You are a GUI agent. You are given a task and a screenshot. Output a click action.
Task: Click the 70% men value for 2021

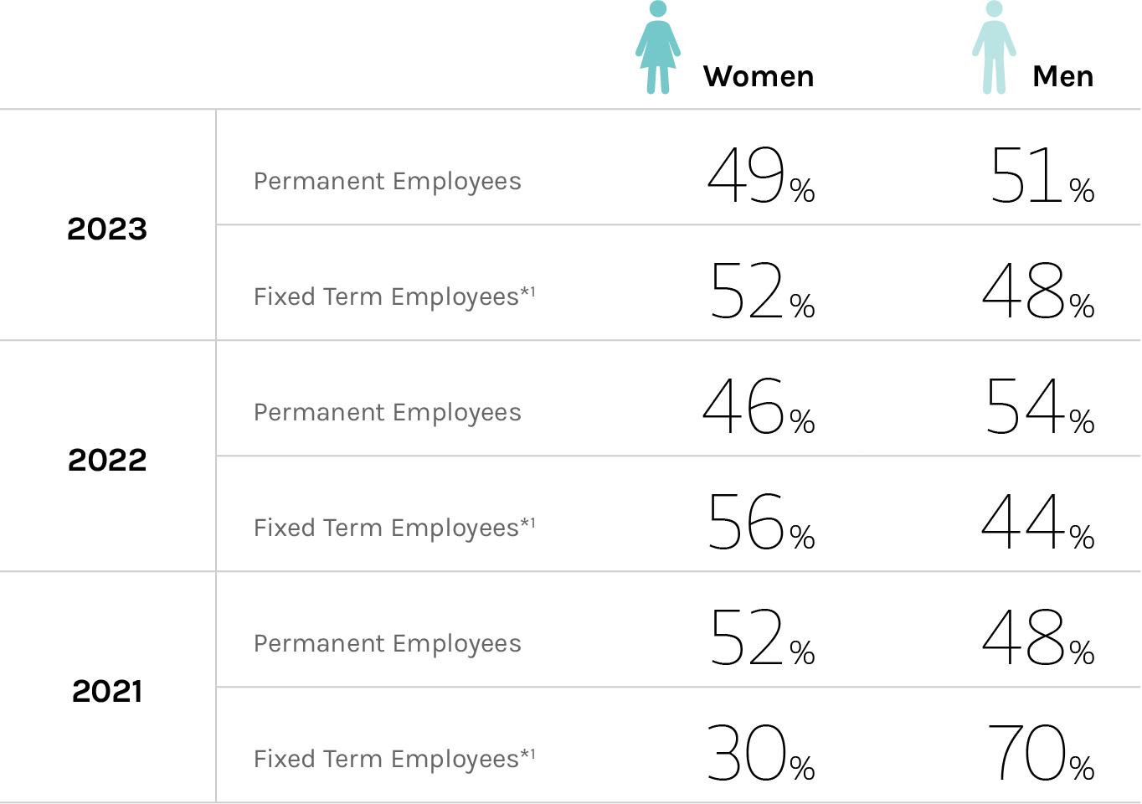click(1039, 755)
